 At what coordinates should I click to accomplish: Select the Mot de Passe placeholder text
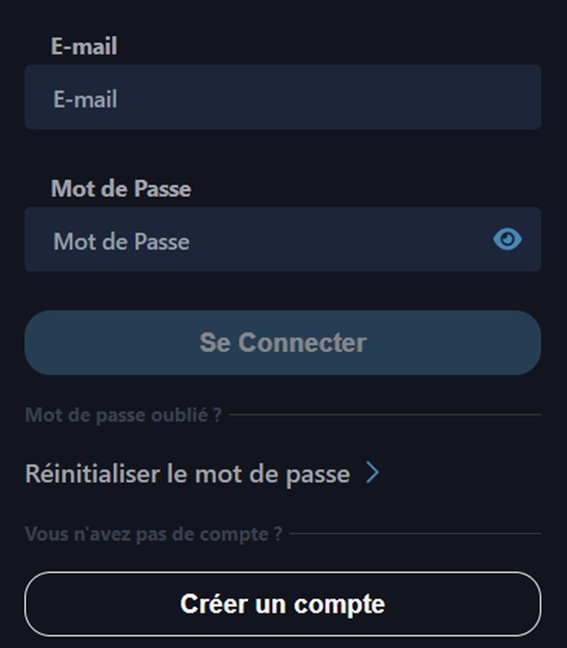click(x=122, y=242)
